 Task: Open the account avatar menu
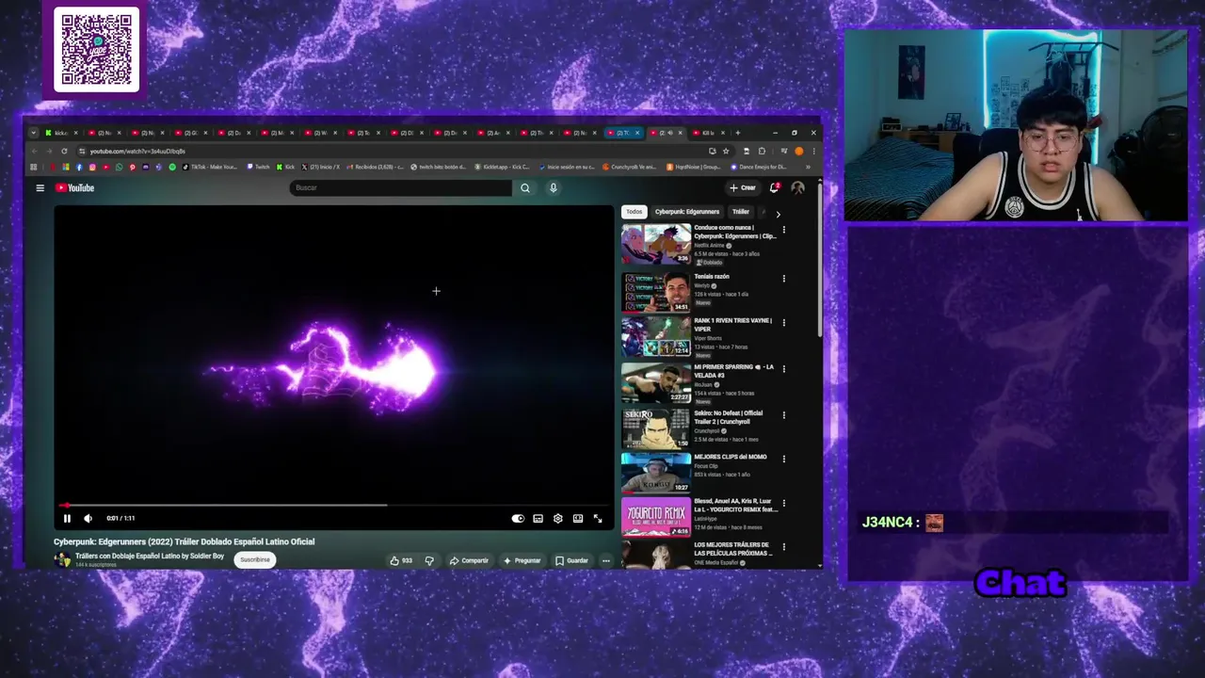(798, 188)
